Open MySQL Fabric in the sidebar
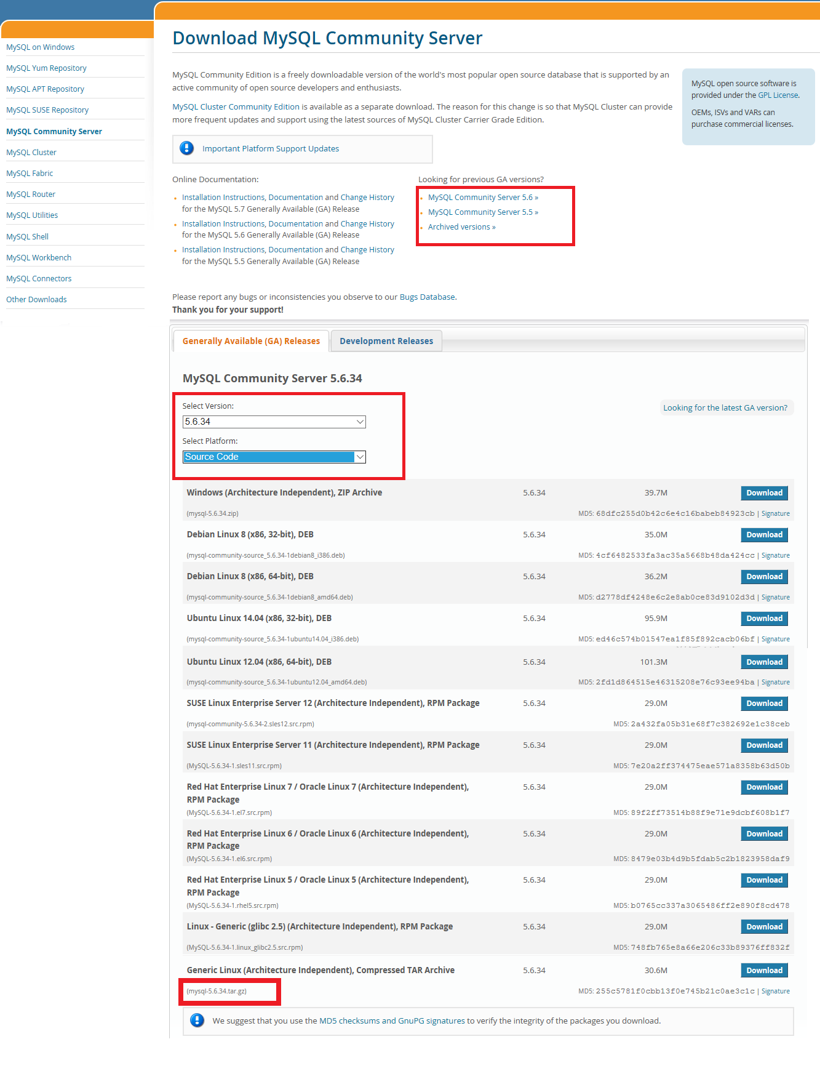820x1071 pixels. [30, 174]
